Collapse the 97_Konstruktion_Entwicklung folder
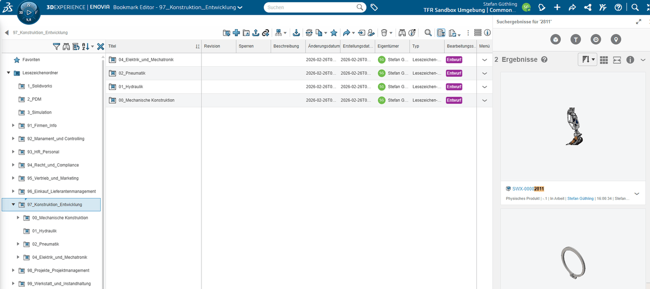The image size is (650, 289). (13, 205)
